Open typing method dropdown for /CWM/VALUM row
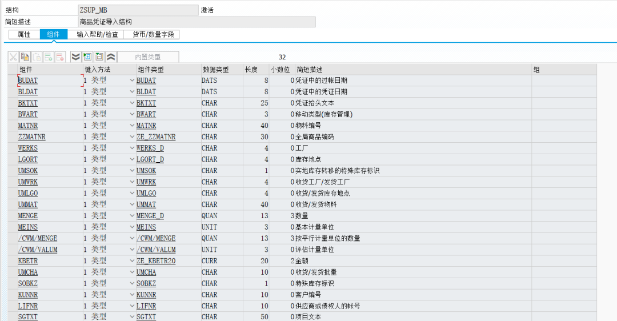This screenshot has width=617, height=321. click(132, 250)
